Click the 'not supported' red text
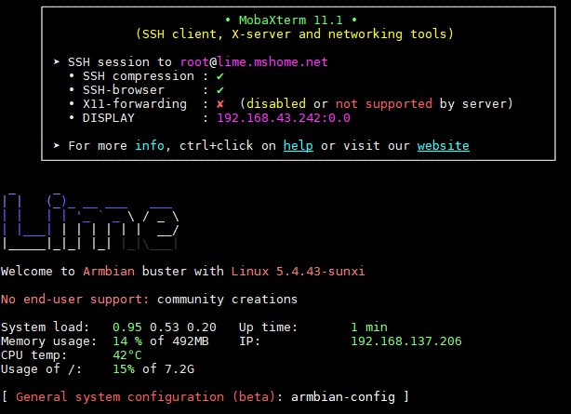Viewport: 571px width, 414px height. point(384,104)
